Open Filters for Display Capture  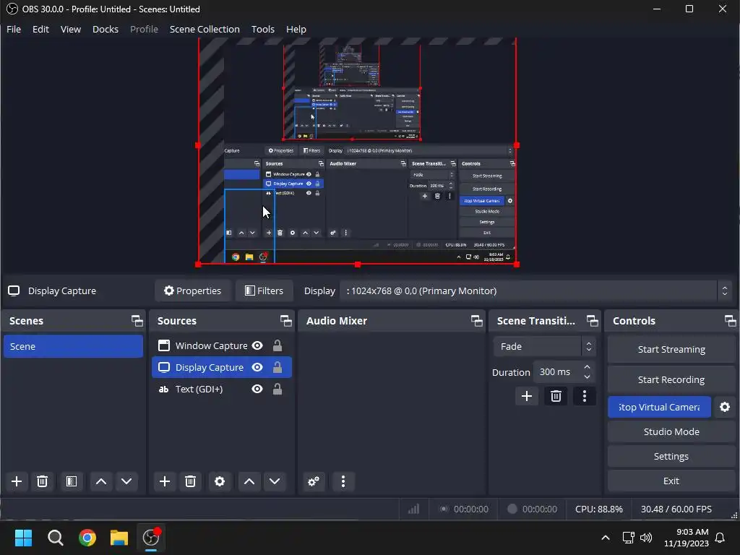(x=264, y=291)
